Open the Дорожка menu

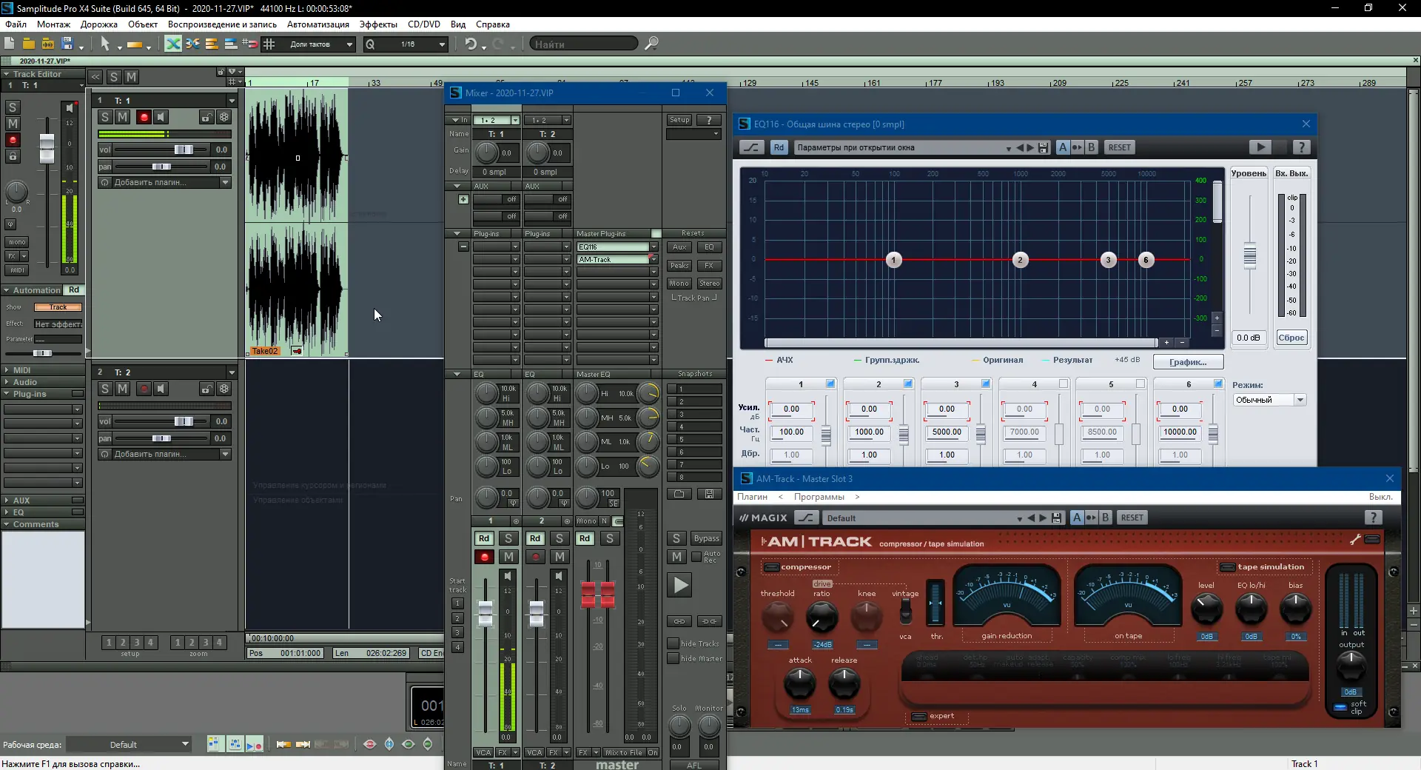pyautogui.click(x=99, y=24)
